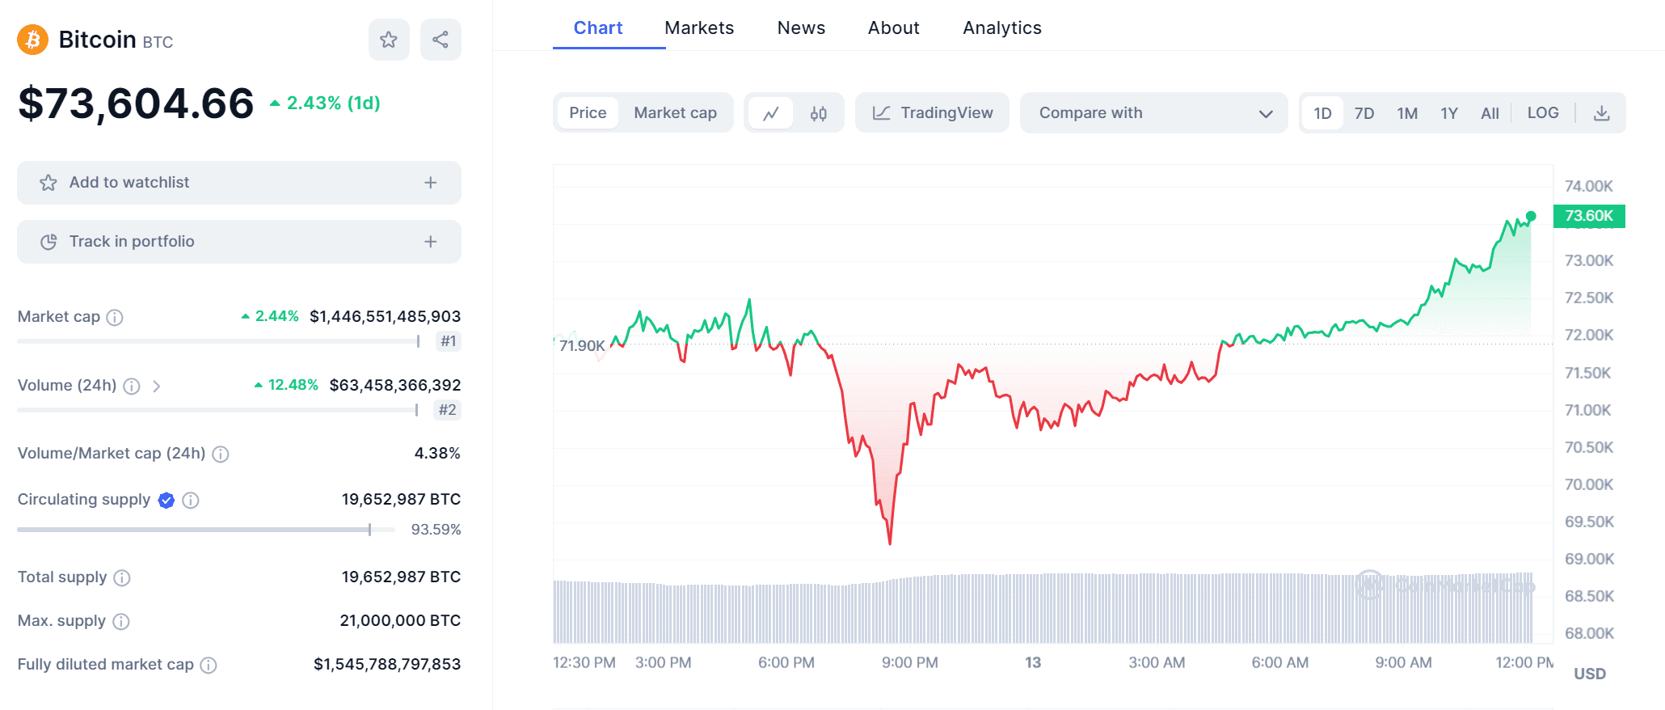This screenshot has width=1665, height=710.
Task: Click the download chart data icon
Action: pyautogui.click(x=1601, y=113)
